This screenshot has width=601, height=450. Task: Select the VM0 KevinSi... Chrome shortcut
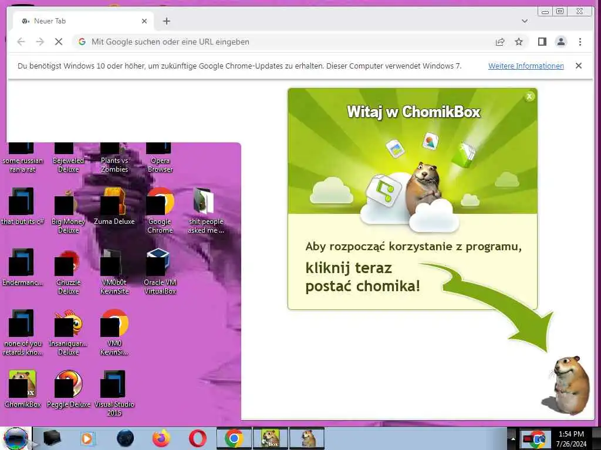(x=114, y=333)
